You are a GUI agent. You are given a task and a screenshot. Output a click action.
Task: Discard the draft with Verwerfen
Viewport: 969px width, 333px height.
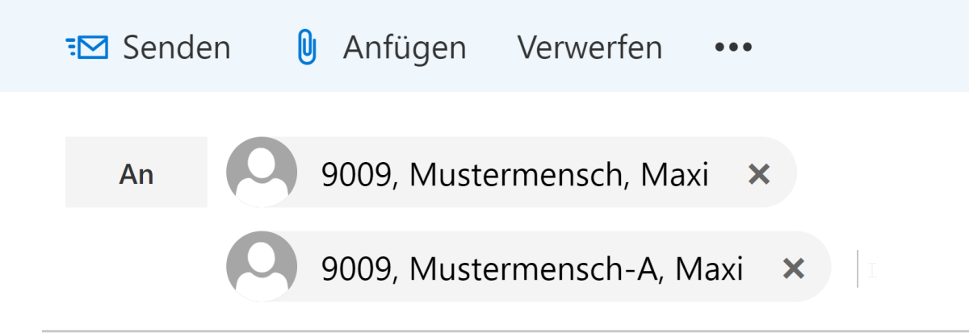[x=590, y=48]
